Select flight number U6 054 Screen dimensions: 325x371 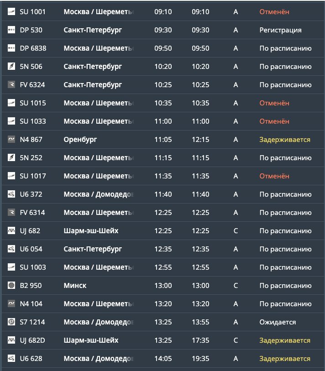click(x=31, y=249)
